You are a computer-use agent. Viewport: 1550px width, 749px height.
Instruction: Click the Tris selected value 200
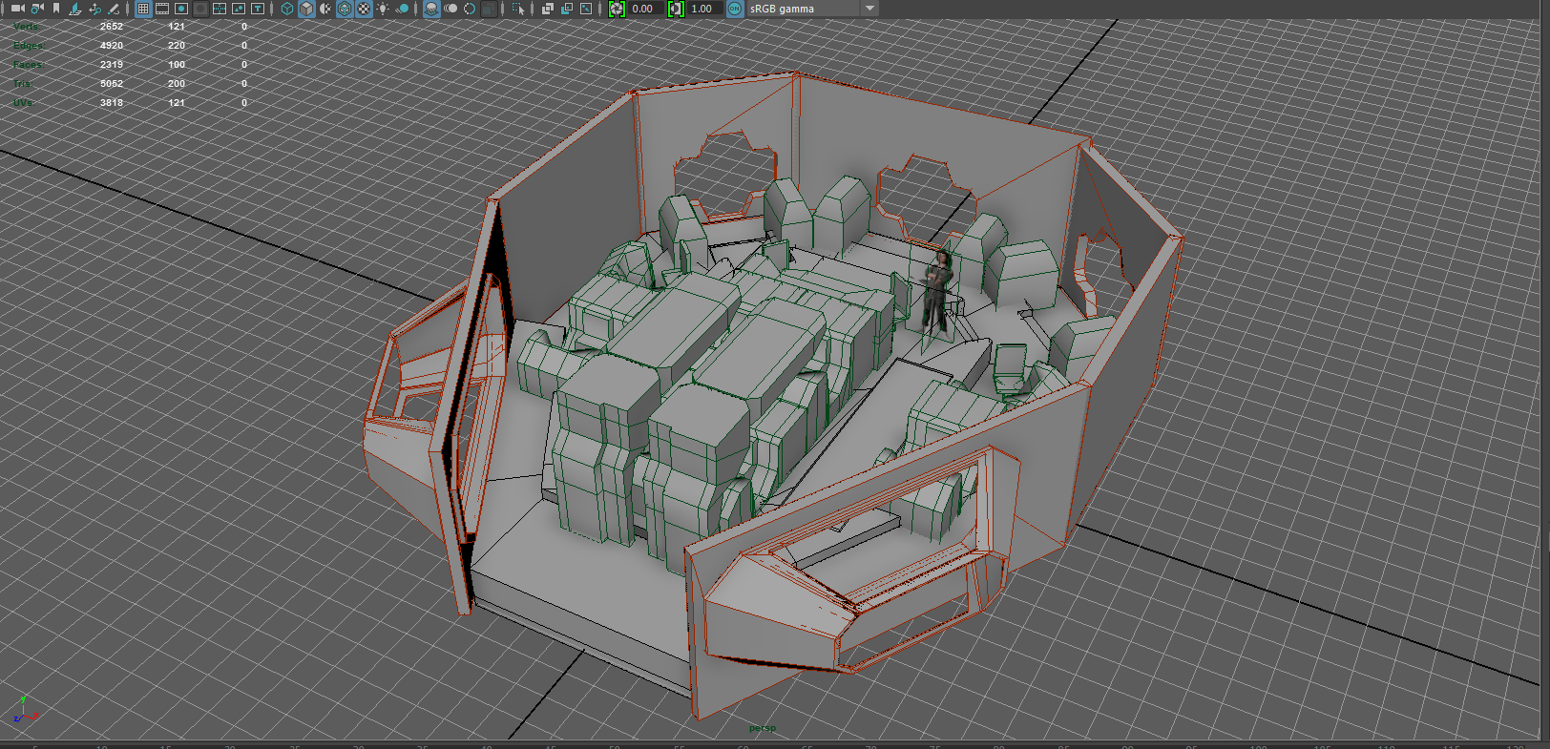[177, 84]
